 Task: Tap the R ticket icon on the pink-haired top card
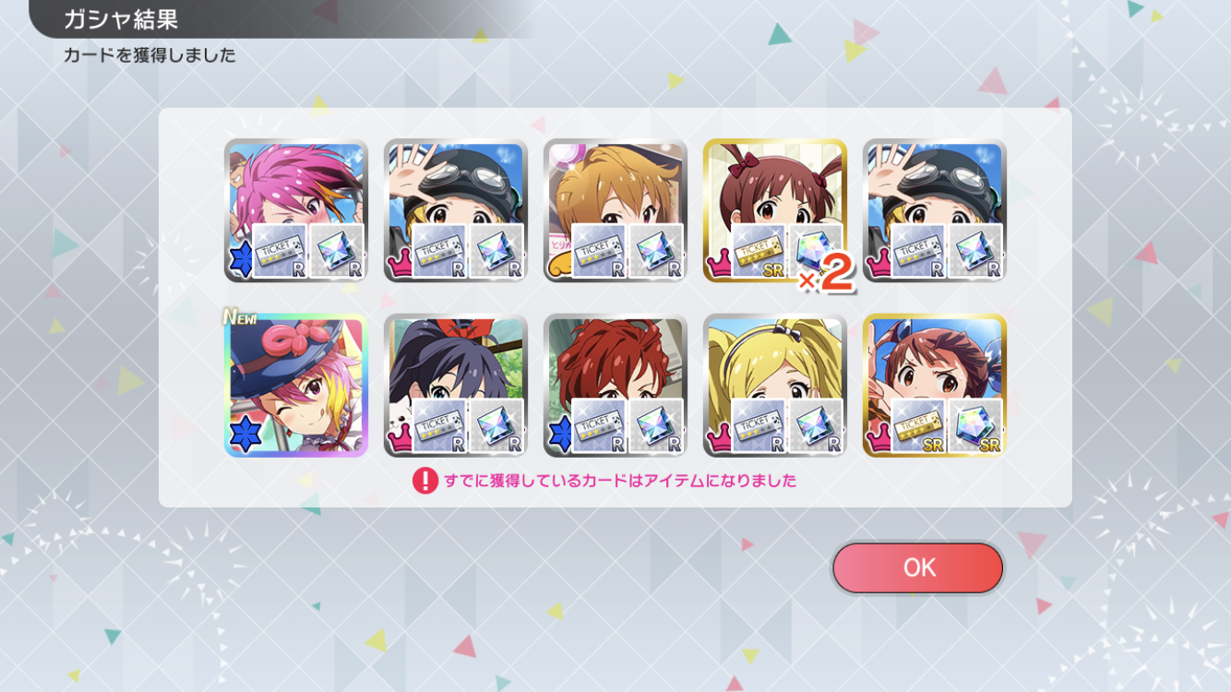(x=280, y=252)
